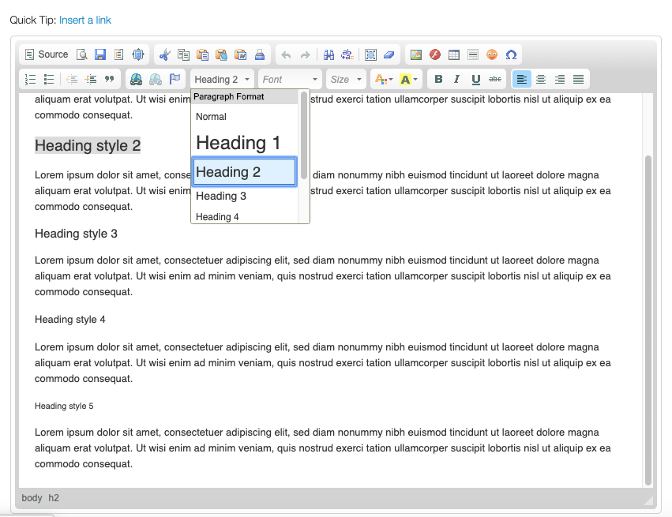Screen dimensions: 672x517
Task: Open the Size dropdown
Action: (x=345, y=79)
